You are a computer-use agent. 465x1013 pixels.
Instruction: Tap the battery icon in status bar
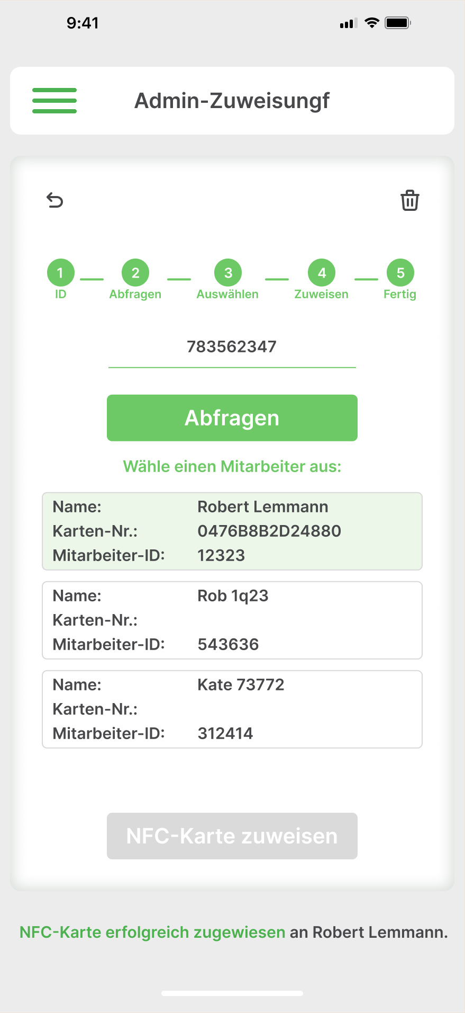click(397, 23)
